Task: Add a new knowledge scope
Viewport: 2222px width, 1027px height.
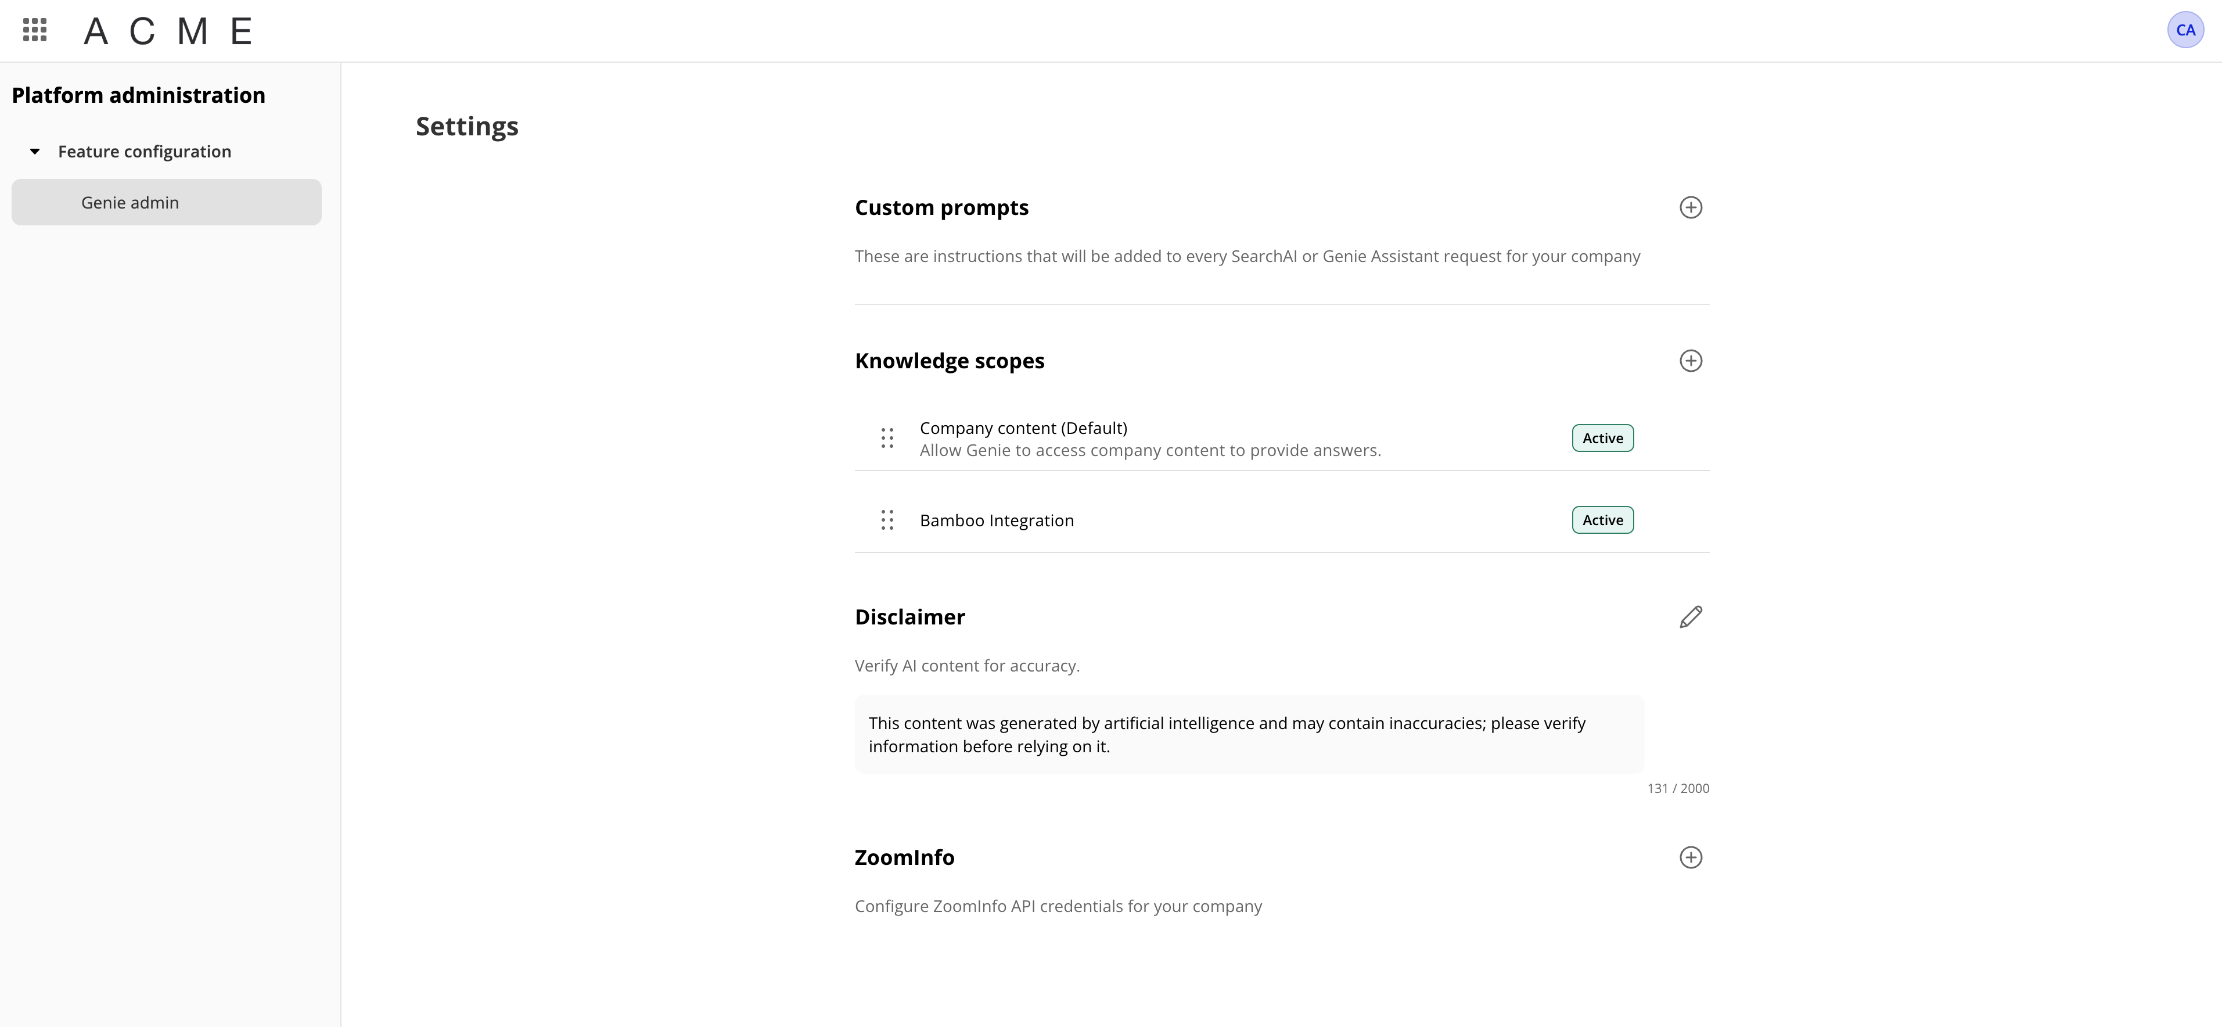Action: pyautogui.click(x=1691, y=361)
